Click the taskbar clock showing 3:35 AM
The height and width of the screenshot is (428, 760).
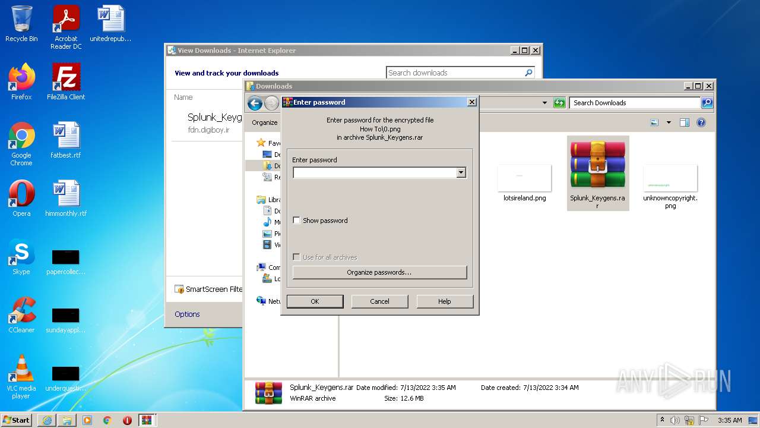click(x=730, y=420)
